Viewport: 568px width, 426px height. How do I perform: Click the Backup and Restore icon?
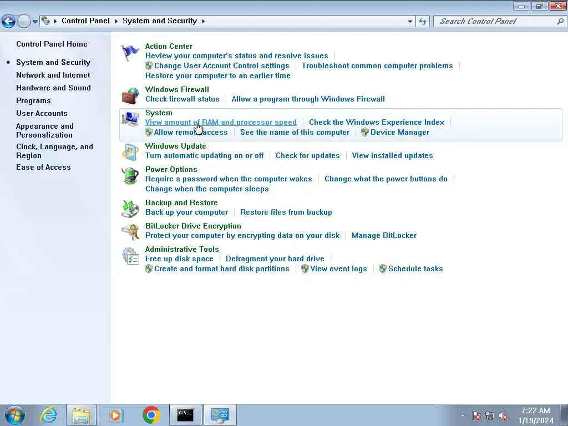(130, 209)
